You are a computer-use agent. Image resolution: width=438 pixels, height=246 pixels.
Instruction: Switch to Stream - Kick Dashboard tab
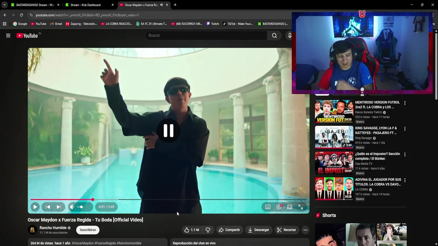coord(86,5)
